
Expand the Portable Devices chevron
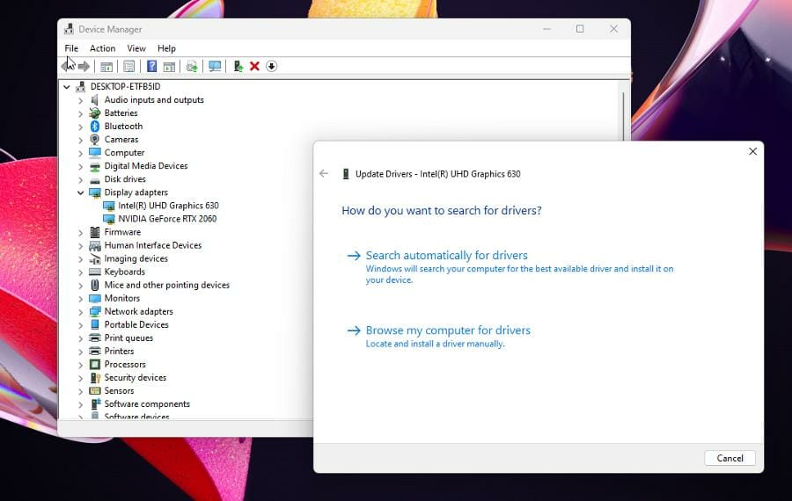(80, 325)
